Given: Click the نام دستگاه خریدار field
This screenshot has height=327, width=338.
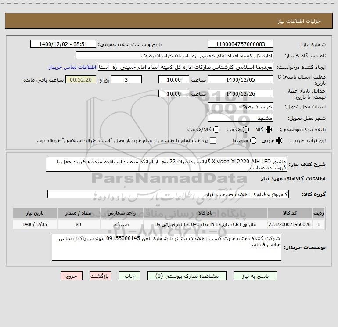Looking at the screenshot, I should [175, 55].
